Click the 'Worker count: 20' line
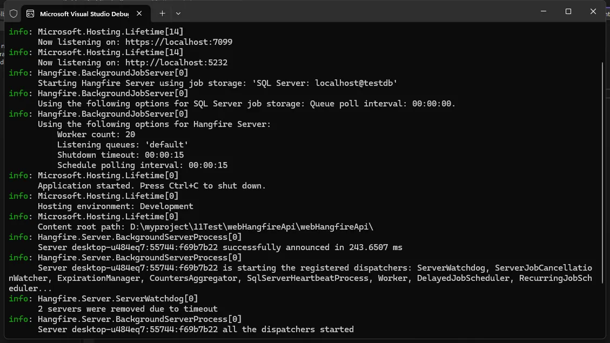The width and height of the screenshot is (610, 343). 96,134
